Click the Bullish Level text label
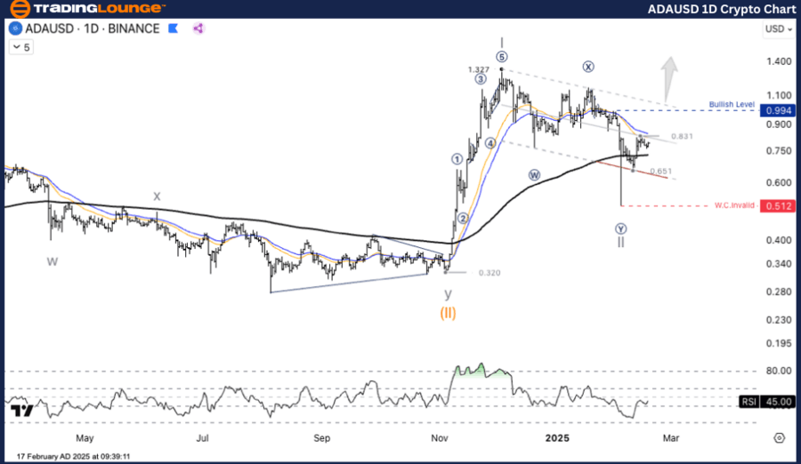 (x=732, y=104)
